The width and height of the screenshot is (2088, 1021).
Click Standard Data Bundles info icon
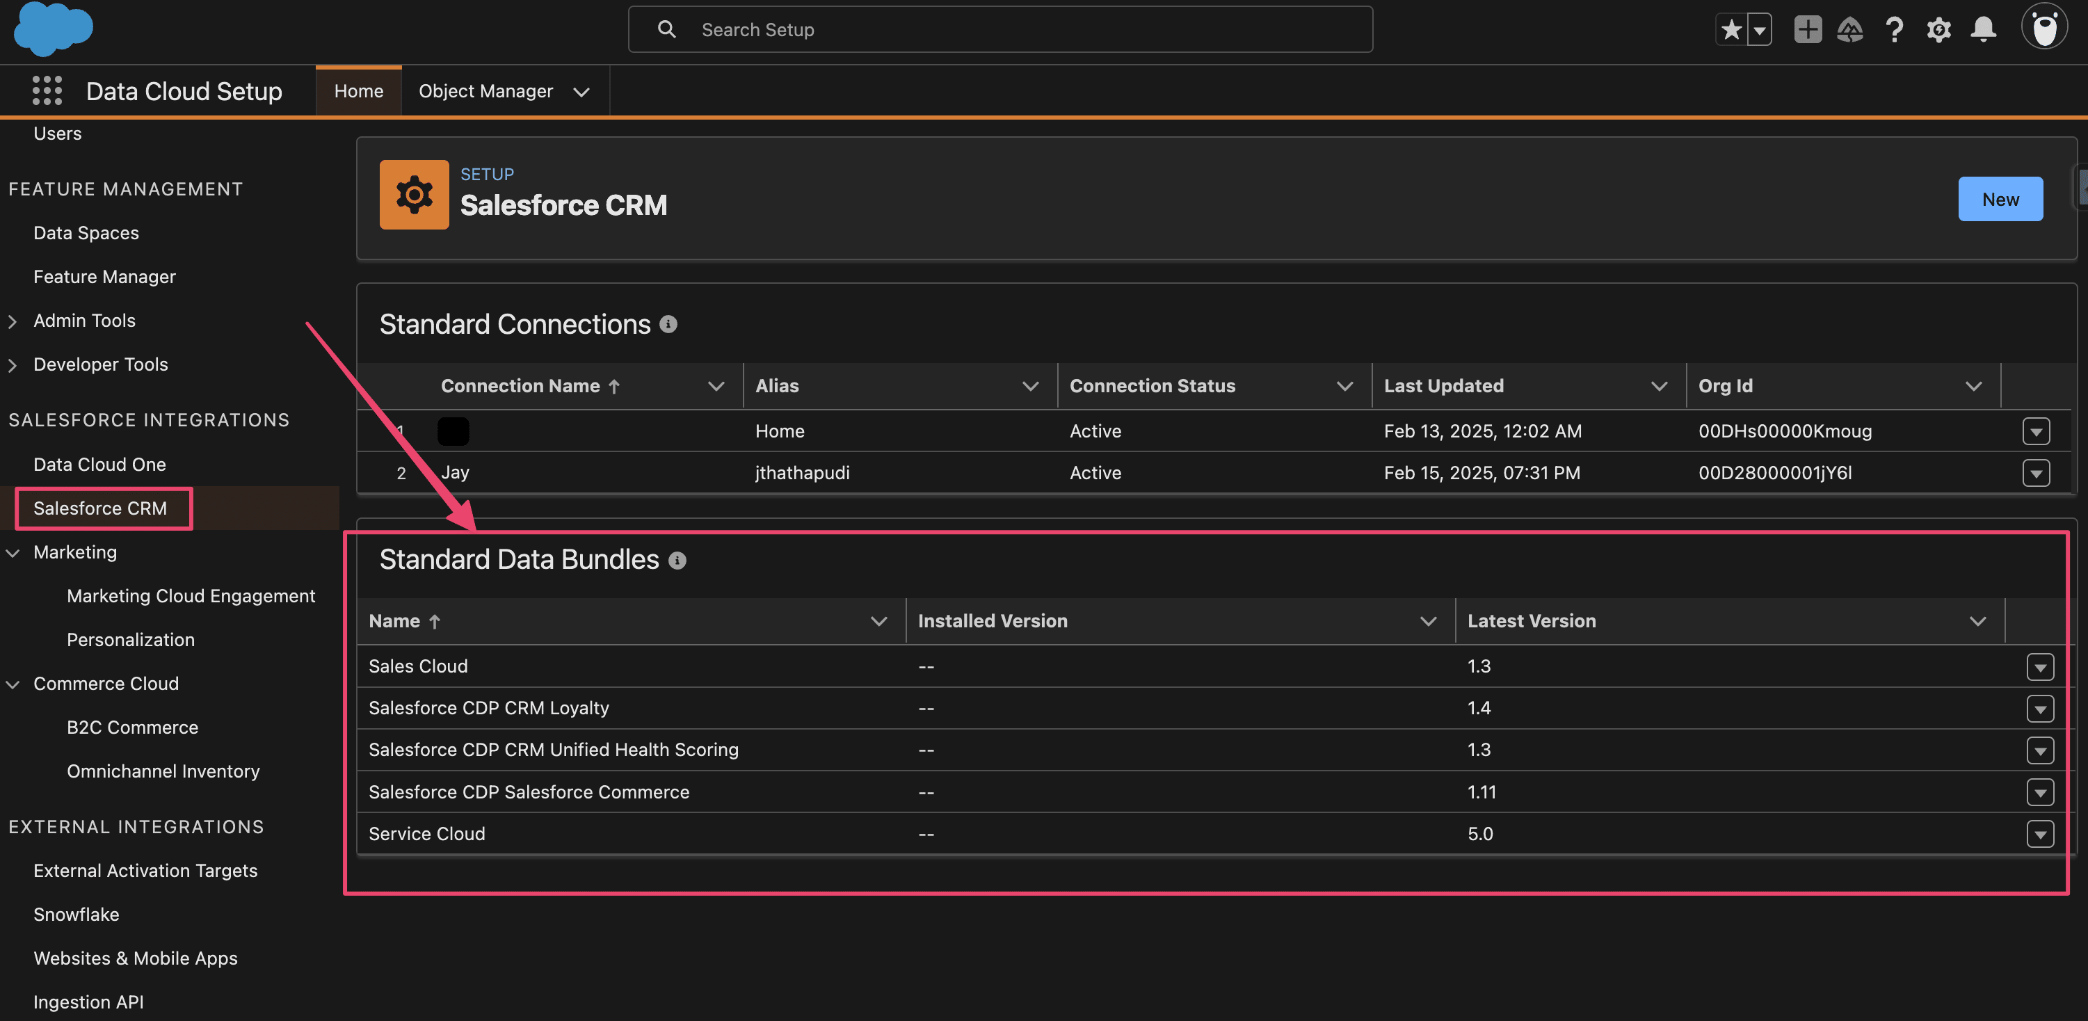677,561
